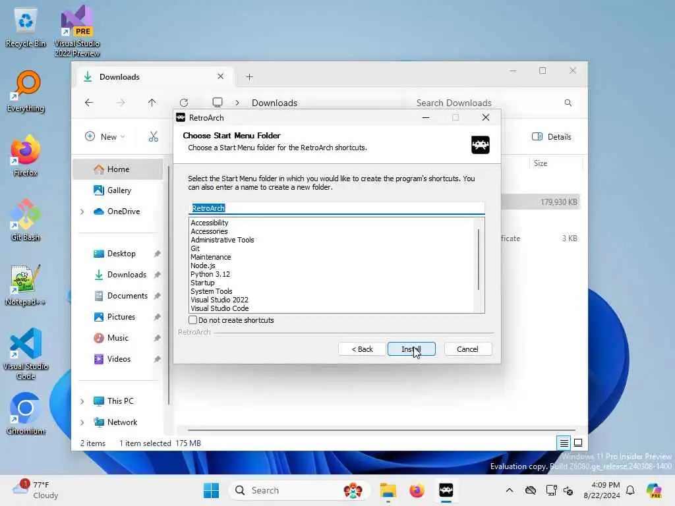Open Recycle Bin desktop icon
The image size is (675, 506).
tap(26, 28)
